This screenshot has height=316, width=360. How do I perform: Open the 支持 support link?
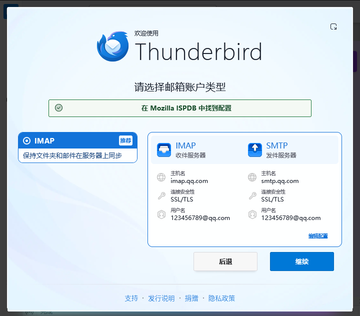(x=131, y=298)
